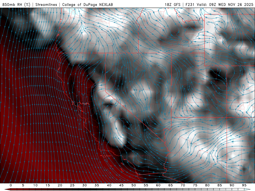Click the '55' value on color scale
Screen dimensions: 255x191
(x=146, y=185)
